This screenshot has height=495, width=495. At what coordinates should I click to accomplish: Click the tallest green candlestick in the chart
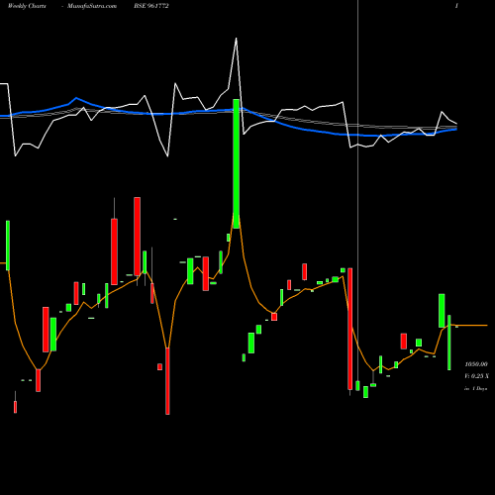tap(237, 163)
